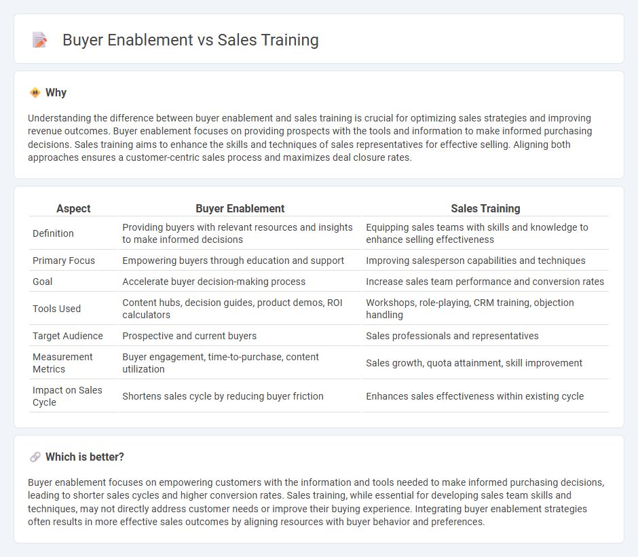Click cell 'Prospective and current buyers'

(240, 336)
